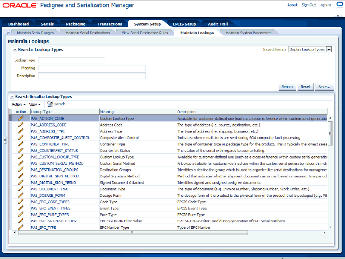Collapse the Search: Lookup Types section
This screenshot has height=259, width=345.
pyautogui.click(x=15, y=50)
